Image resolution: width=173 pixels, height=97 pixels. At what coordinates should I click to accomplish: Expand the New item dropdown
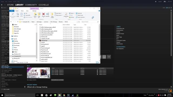(x=58, y=13)
